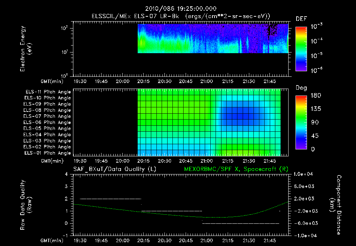Click the 6.0e+03 right axis tick

pyautogui.click(x=304, y=186)
